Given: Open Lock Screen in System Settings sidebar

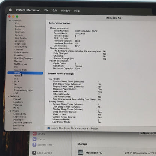Looking at the screenshot, I should pyautogui.click(x=42, y=153).
